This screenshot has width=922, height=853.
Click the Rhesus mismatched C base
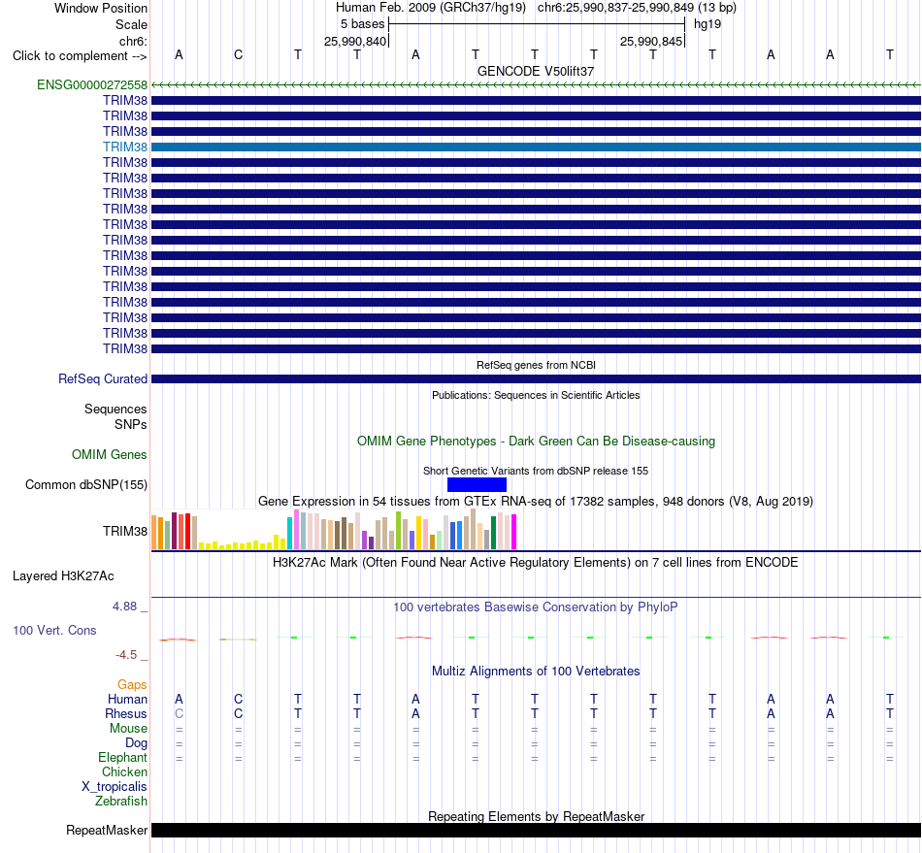[x=179, y=713]
